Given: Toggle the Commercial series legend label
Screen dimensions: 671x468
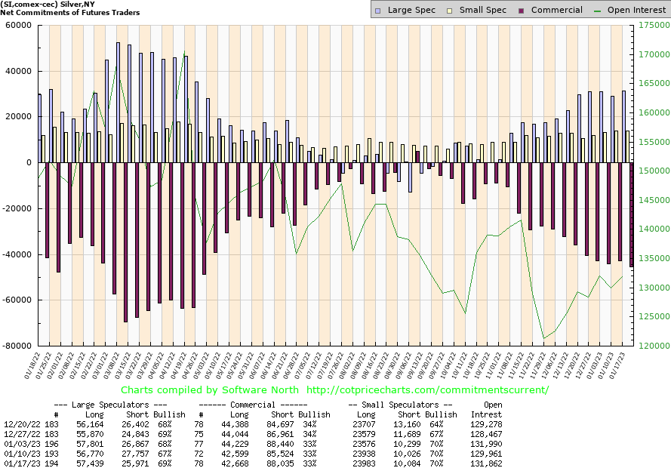Looking at the screenshot, I should click(x=556, y=11).
